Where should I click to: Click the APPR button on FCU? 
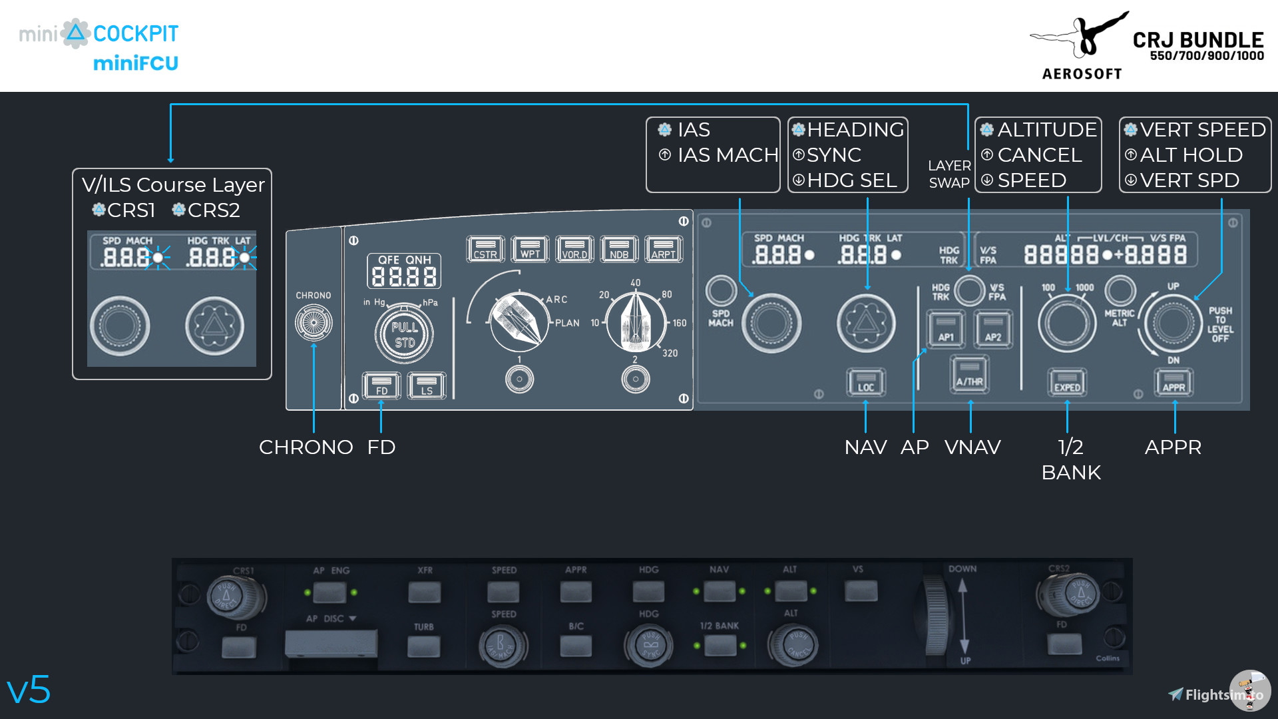tap(1173, 382)
